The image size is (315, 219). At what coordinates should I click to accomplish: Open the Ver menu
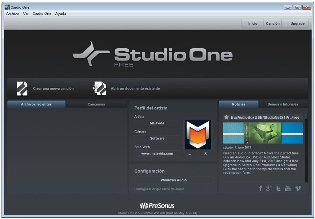click(26, 14)
